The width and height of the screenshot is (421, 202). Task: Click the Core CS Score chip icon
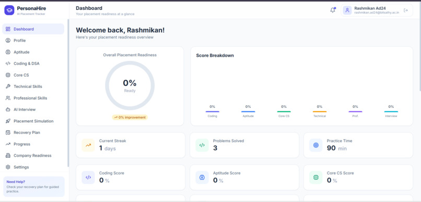tap(315, 178)
